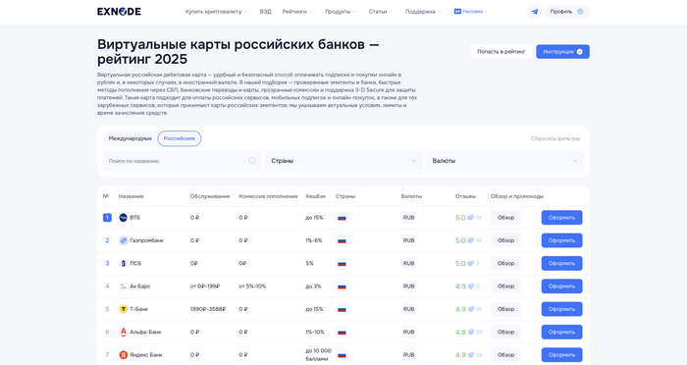Open the Telegram icon button in header
Image resolution: width=687 pixels, height=365 pixels.
(535, 12)
